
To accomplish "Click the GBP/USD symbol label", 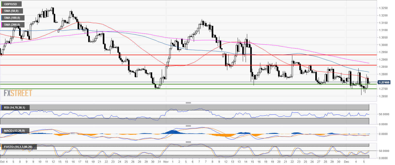I will pyautogui.click(x=12, y=4).
